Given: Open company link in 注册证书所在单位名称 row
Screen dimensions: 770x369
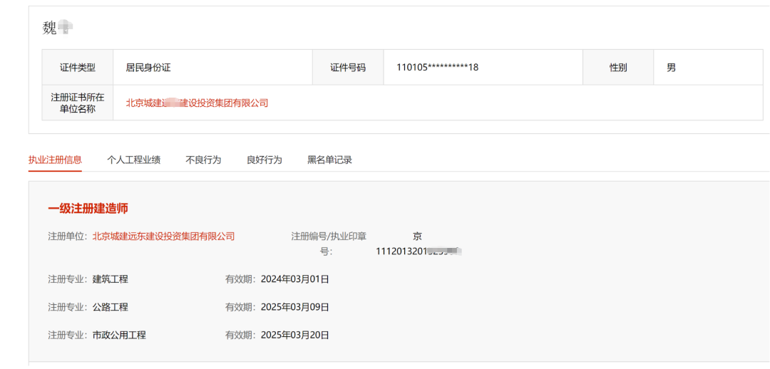Looking at the screenshot, I should pos(197,103).
